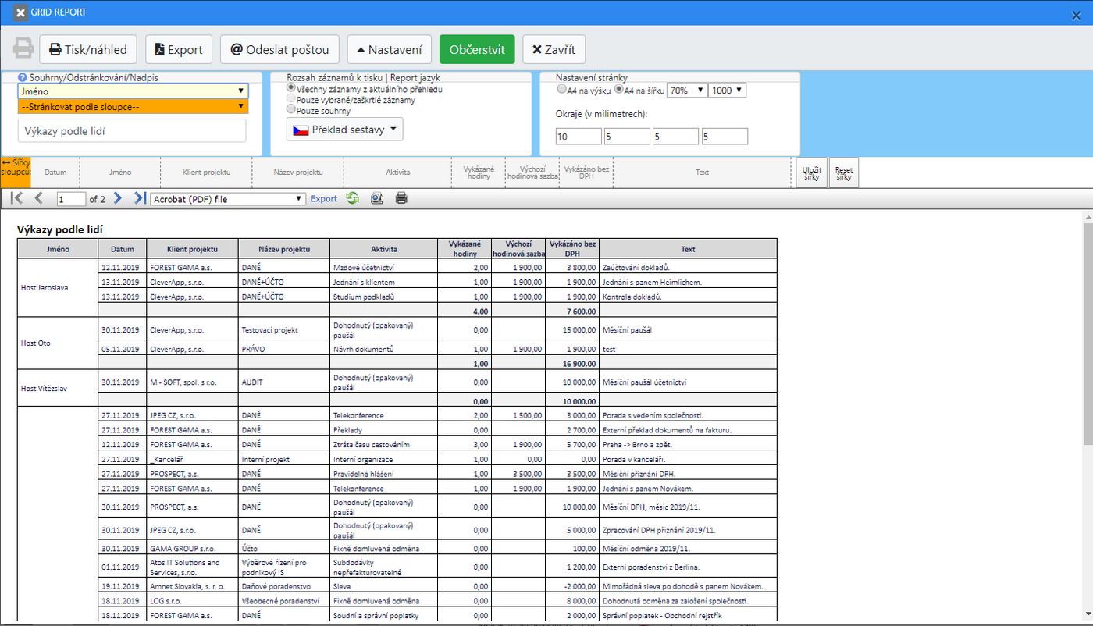Expand the Nastavení settings panel toggle
Image resolution: width=1093 pixels, height=626 pixels.
click(389, 49)
